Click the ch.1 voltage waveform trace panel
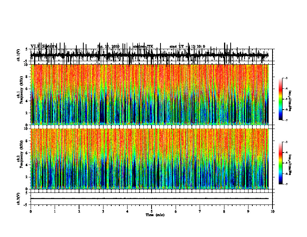The image size is (307, 237). point(151,55)
